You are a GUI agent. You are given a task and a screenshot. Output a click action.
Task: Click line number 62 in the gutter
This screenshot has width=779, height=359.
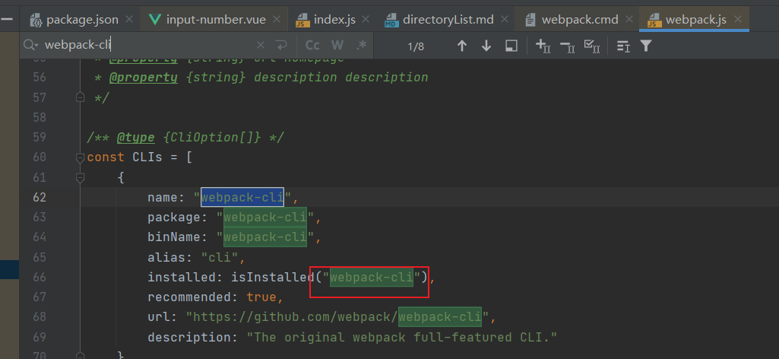pos(40,198)
